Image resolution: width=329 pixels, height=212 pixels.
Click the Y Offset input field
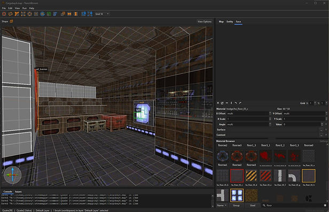click(304, 113)
